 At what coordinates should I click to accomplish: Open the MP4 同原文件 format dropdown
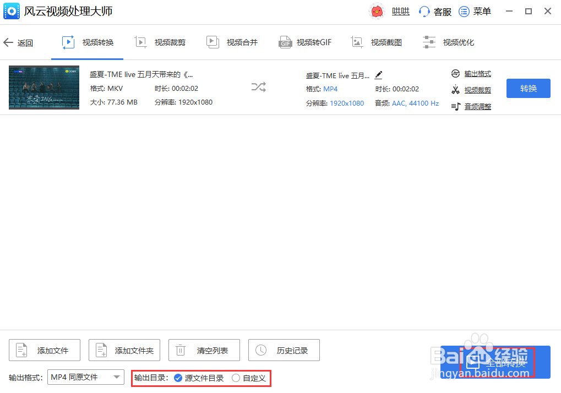85,378
